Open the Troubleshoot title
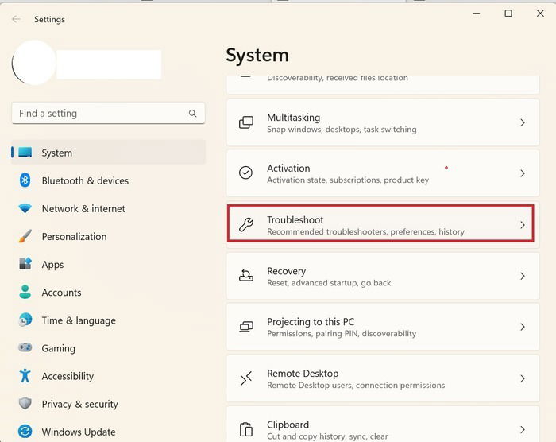Screen dimensions: 556x442 [295, 219]
